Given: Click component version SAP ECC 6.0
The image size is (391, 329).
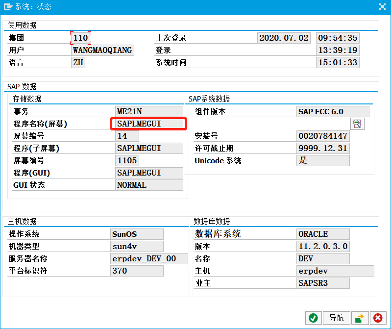Looking at the screenshot, I should tap(333, 112).
